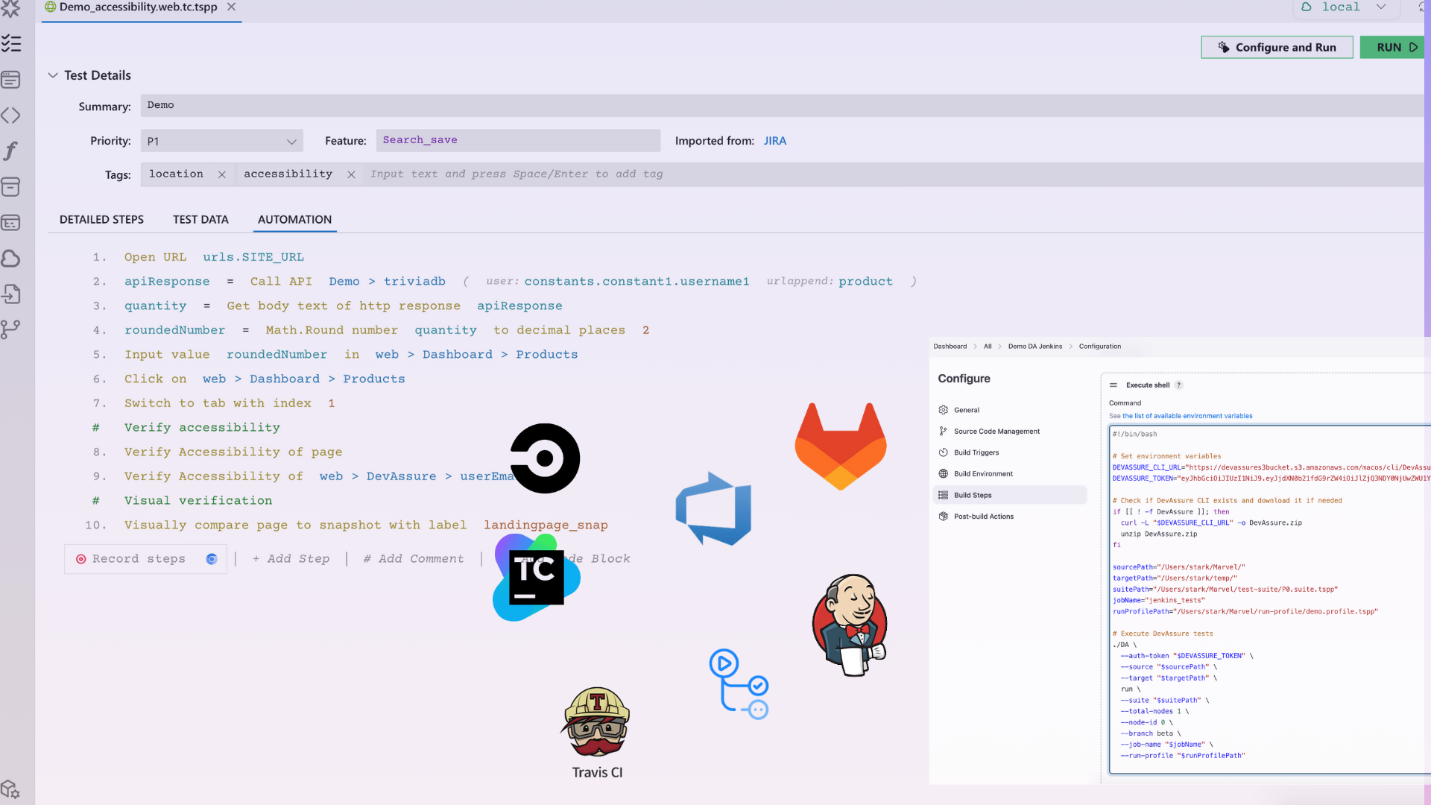Click the Configure and Run button
1431x805 pixels.
click(1277, 47)
